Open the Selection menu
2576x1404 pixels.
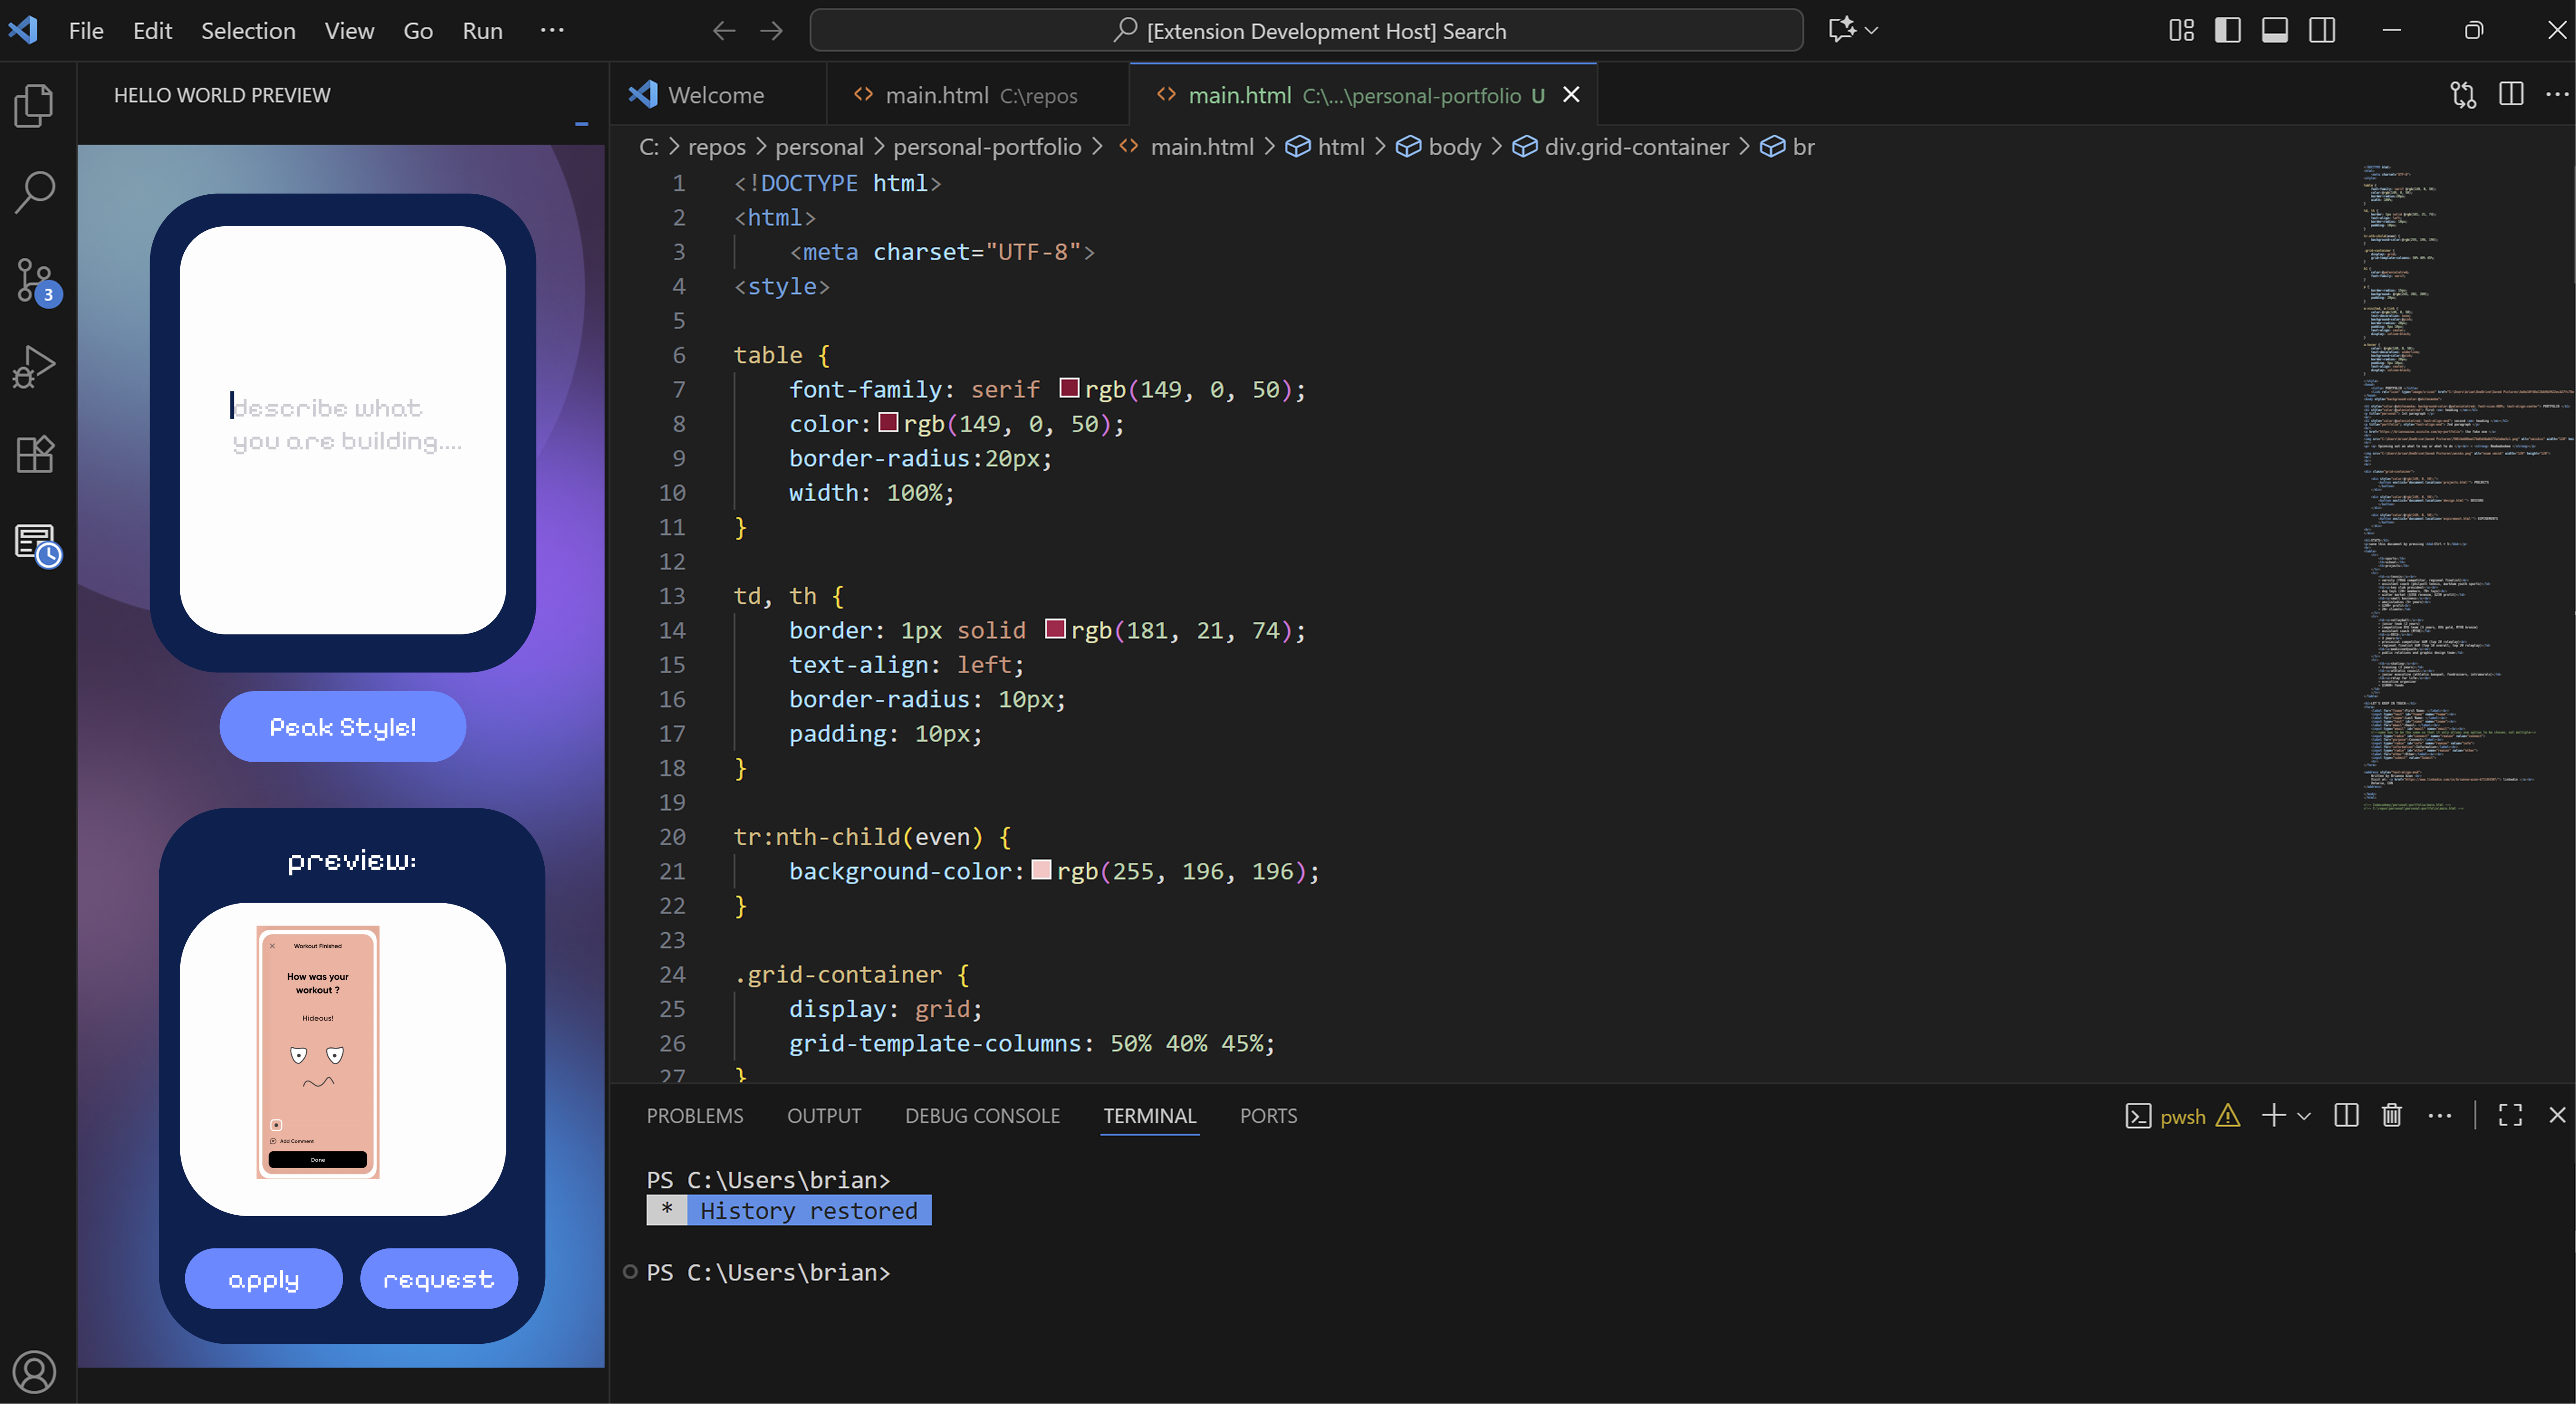point(248,31)
